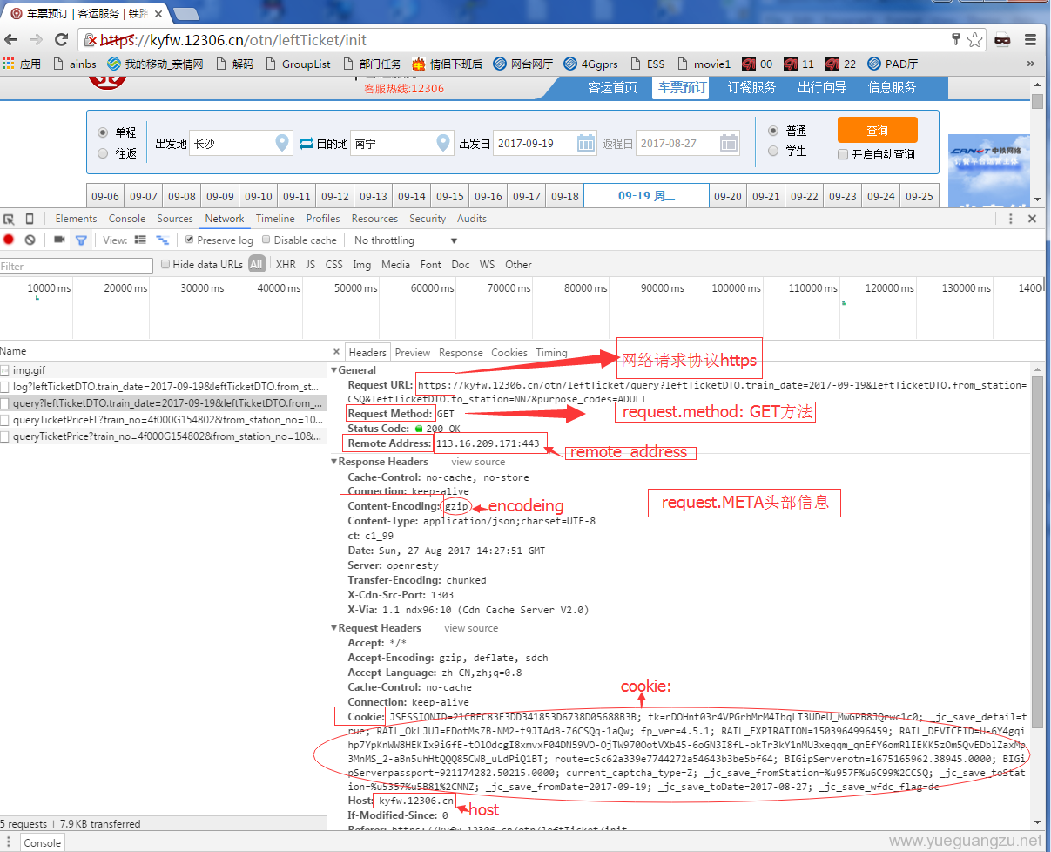Reload the page with refresh icon
Viewport: 1051px width, 852px height.
click(61, 39)
